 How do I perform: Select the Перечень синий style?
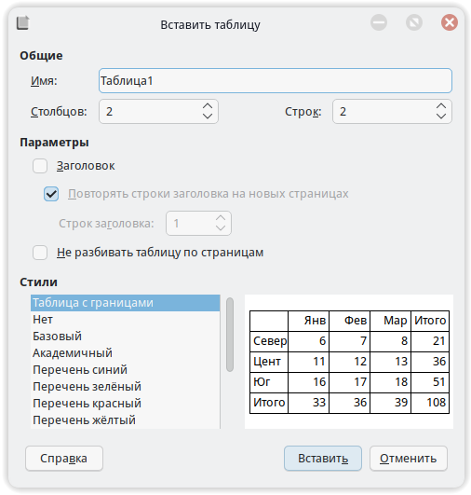[x=125, y=370]
